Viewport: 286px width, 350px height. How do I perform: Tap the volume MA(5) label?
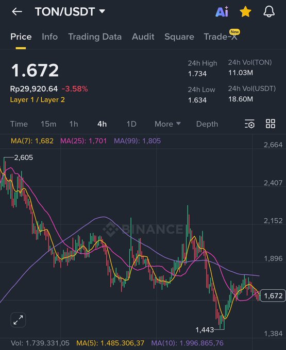[110, 343]
